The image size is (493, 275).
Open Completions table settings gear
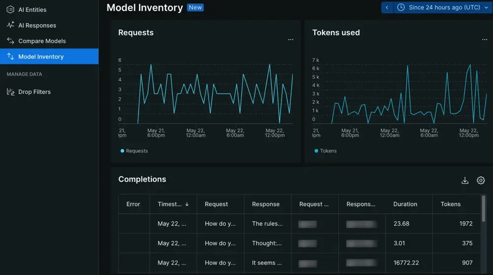pyautogui.click(x=481, y=181)
